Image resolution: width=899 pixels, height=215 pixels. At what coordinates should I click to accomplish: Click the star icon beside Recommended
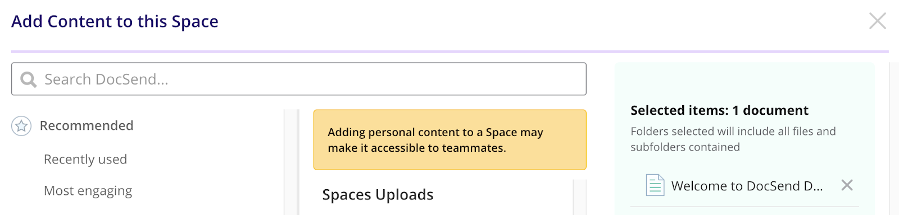click(x=21, y=126)
